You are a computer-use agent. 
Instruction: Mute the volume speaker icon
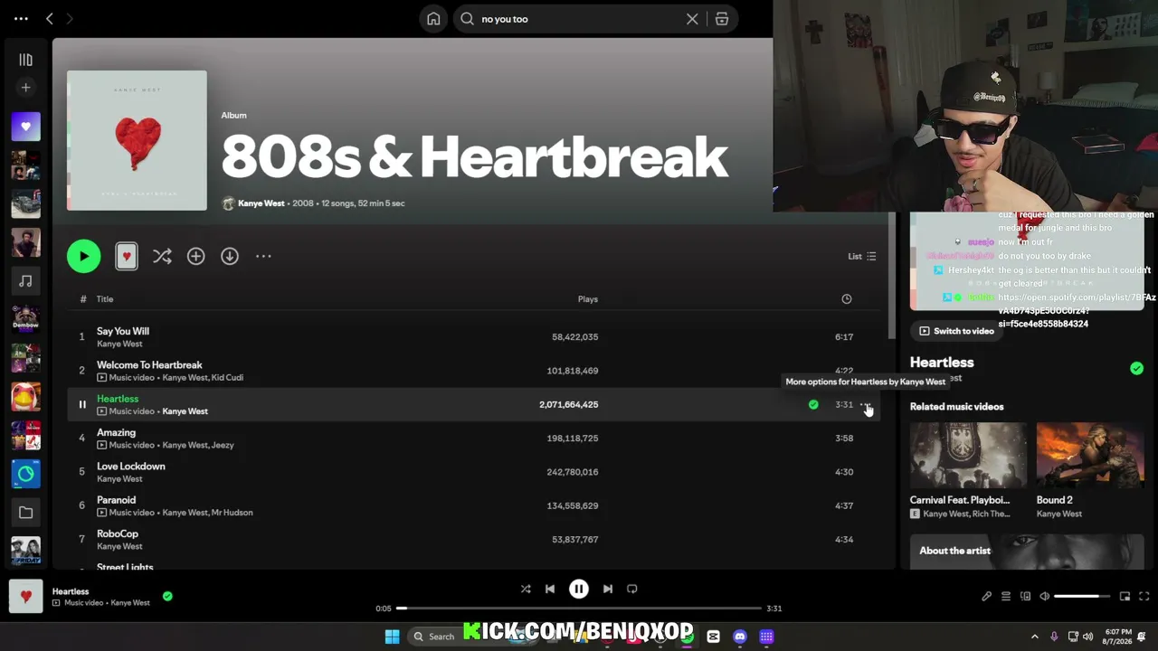coord(1044,597)
